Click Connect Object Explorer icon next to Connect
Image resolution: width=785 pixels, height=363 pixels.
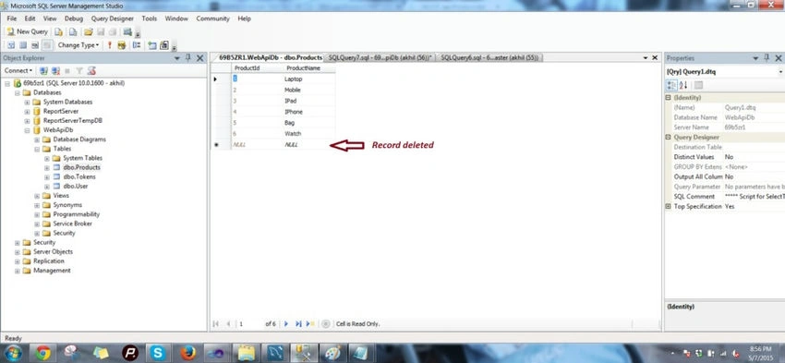click(x=43, y=70)
